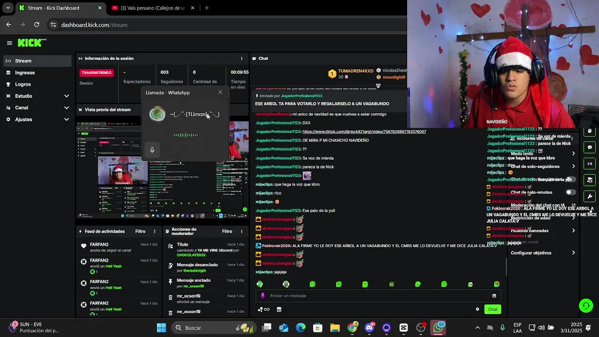Click the Mensaje anclado moderator entry
The height and width of the screenshot is (337, 599).
pyautogui.click(x=206, y=283)
